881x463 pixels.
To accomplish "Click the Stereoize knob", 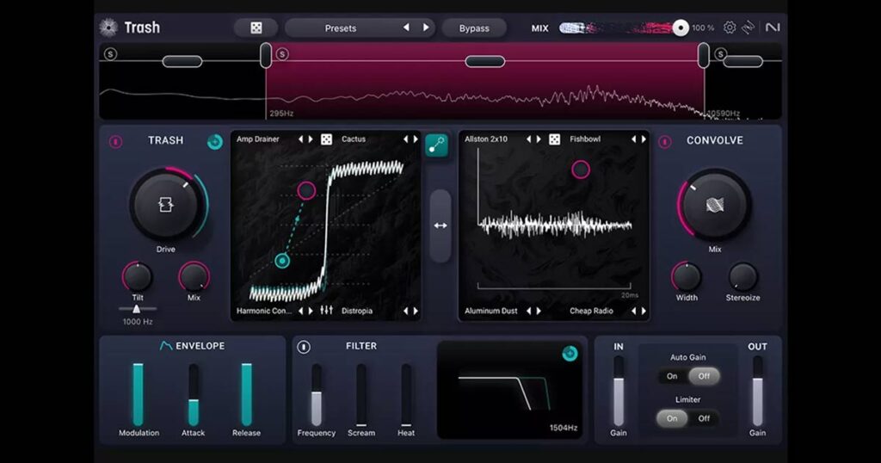I will tap(742, 277).
